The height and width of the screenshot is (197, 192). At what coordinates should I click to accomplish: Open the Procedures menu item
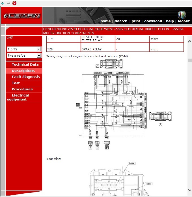(24, 89)
